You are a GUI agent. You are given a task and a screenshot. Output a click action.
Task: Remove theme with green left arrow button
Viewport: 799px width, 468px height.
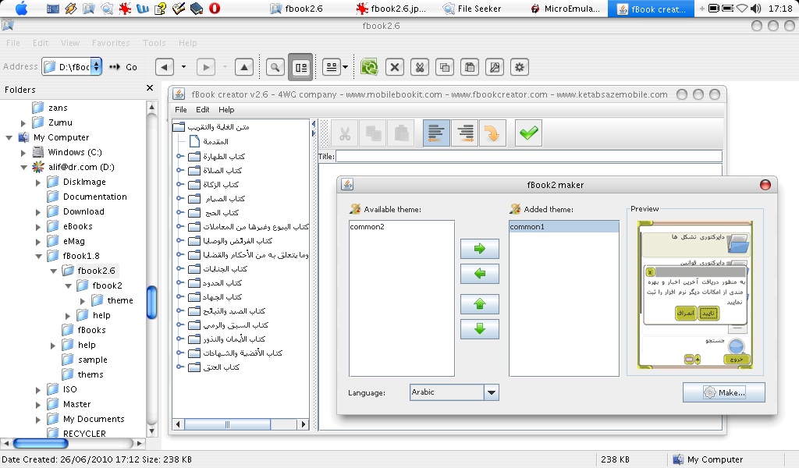(480, 274)
